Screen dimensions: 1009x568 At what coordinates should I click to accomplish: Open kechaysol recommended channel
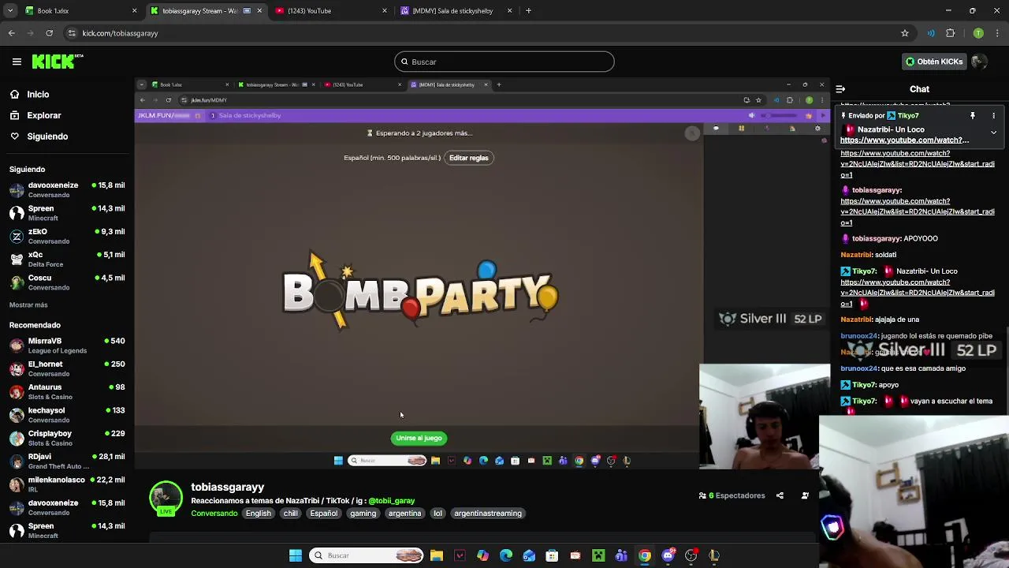[x=66, y=415]
